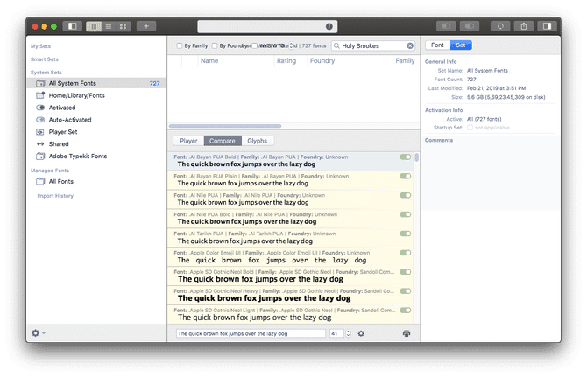Click the activate fonts toolbar button
The image size is (587, 377).
pos(446,26)
